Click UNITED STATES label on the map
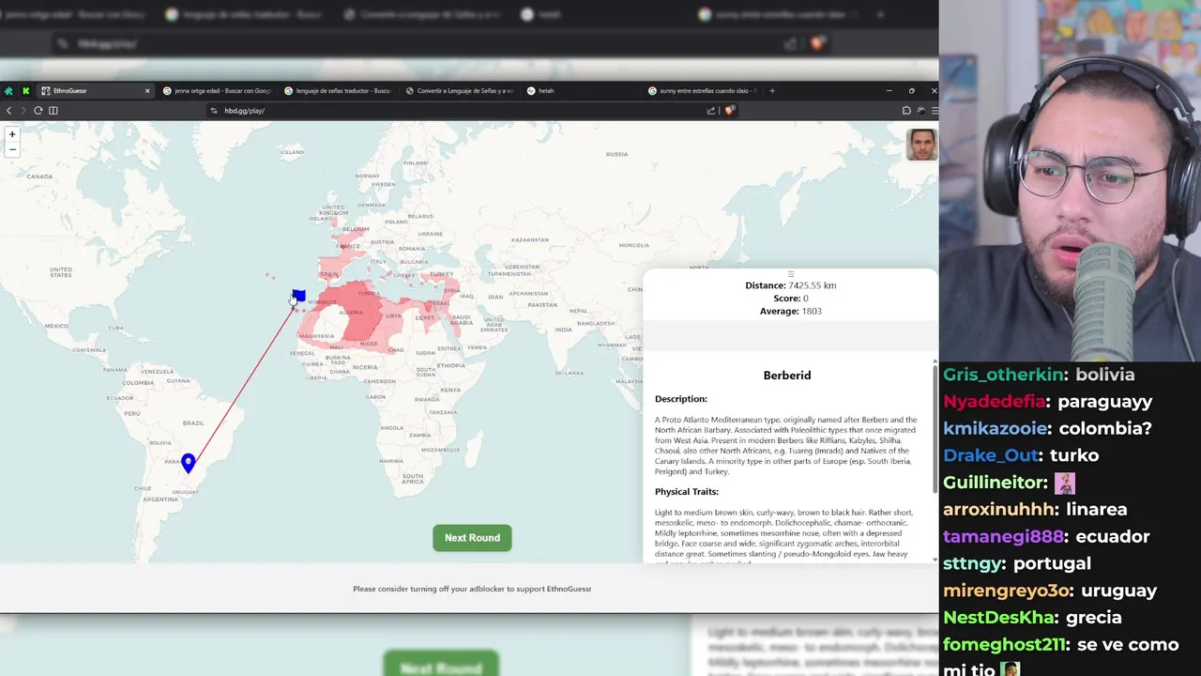The image size is (1201, 676). tap(61, 271)
